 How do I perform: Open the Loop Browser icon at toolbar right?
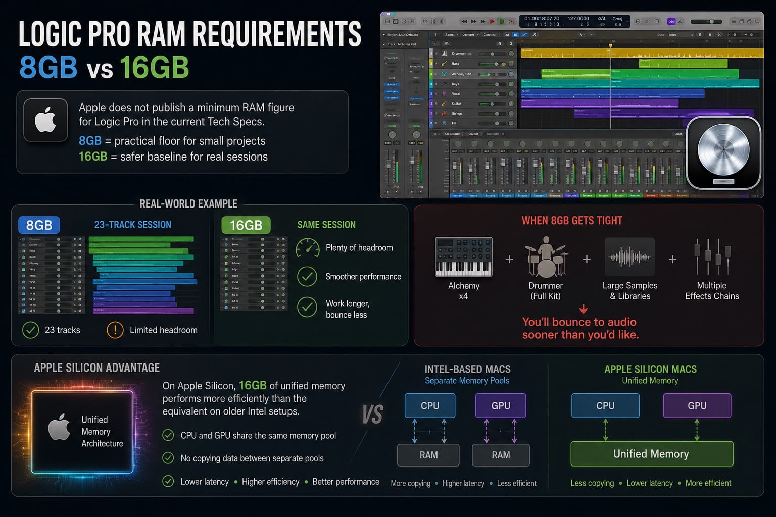(749, 21)
